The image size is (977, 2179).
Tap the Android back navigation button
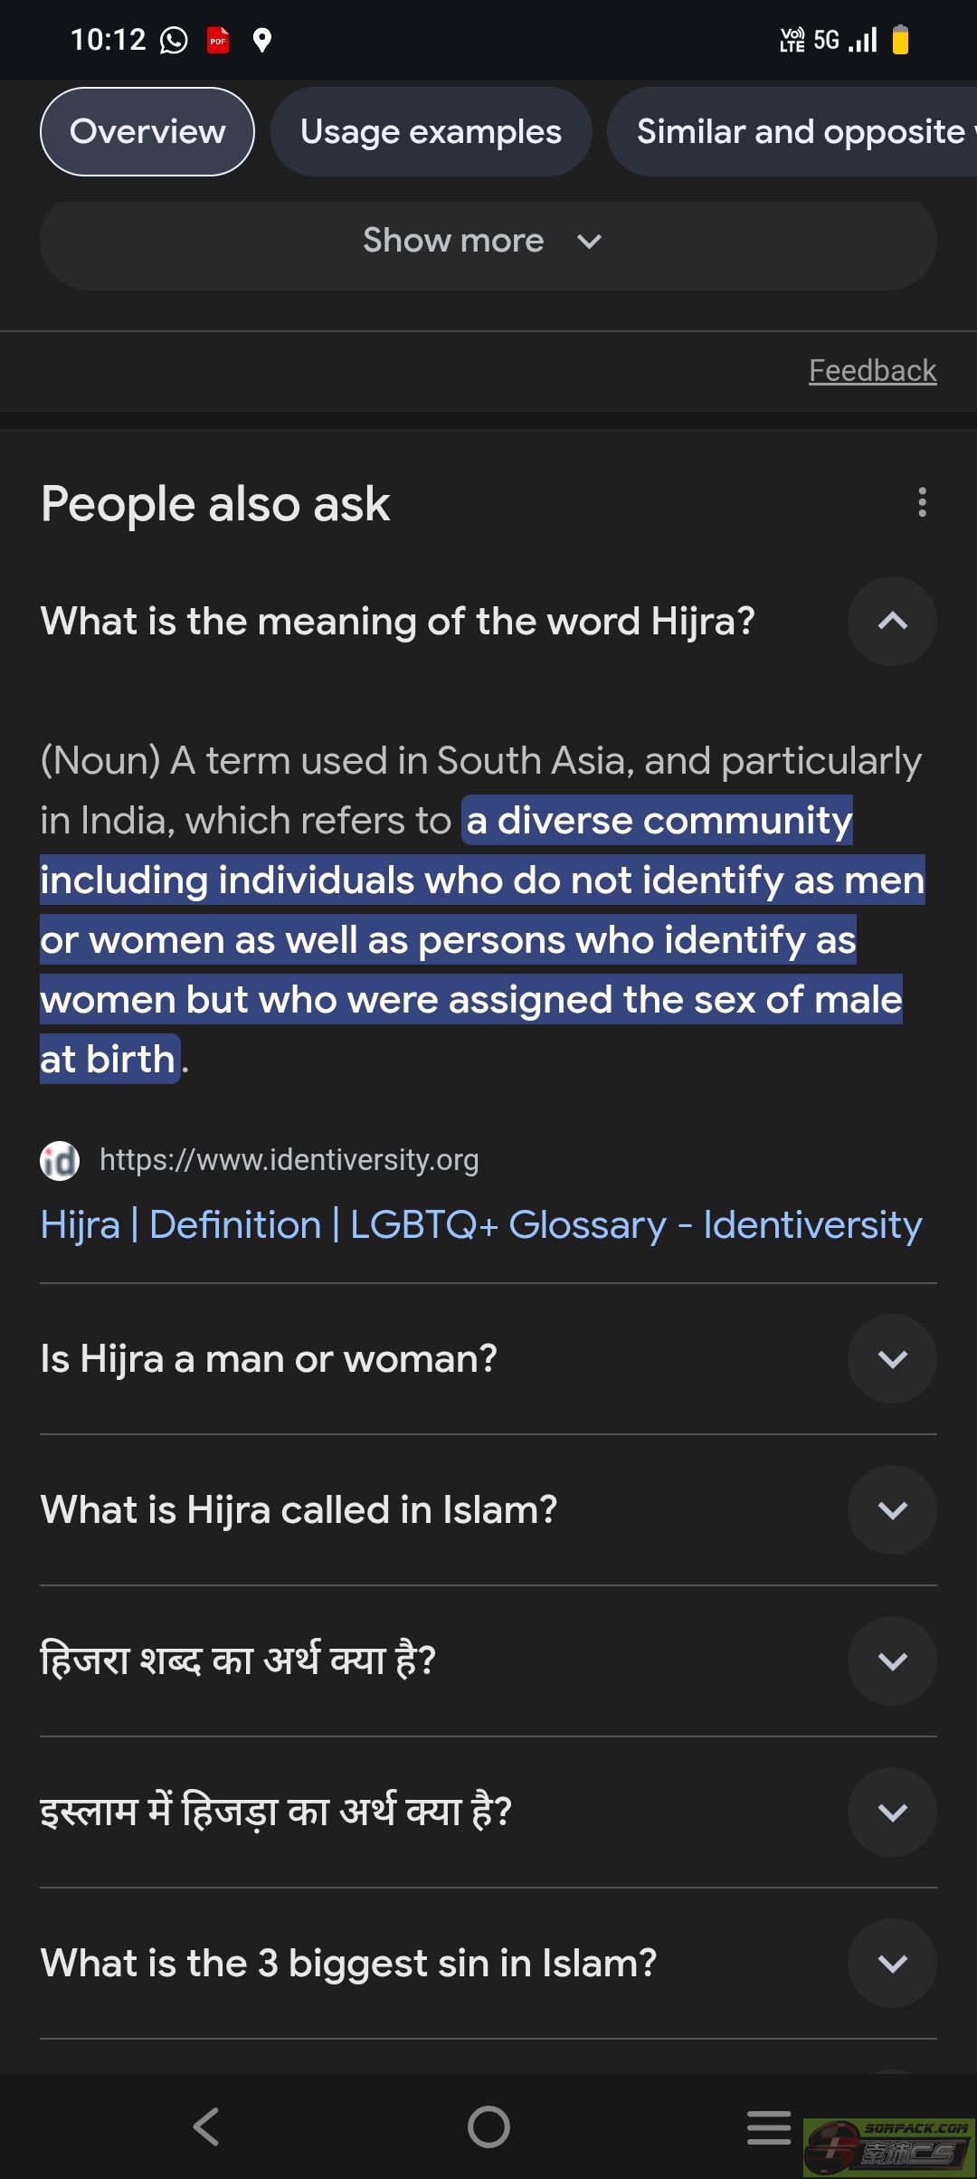(x=206, y=2127)
